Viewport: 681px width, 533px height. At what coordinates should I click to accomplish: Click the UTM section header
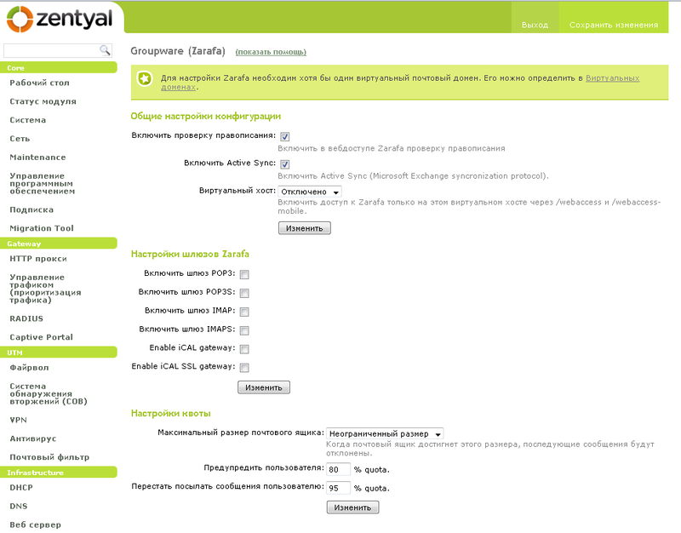[59, 352]
